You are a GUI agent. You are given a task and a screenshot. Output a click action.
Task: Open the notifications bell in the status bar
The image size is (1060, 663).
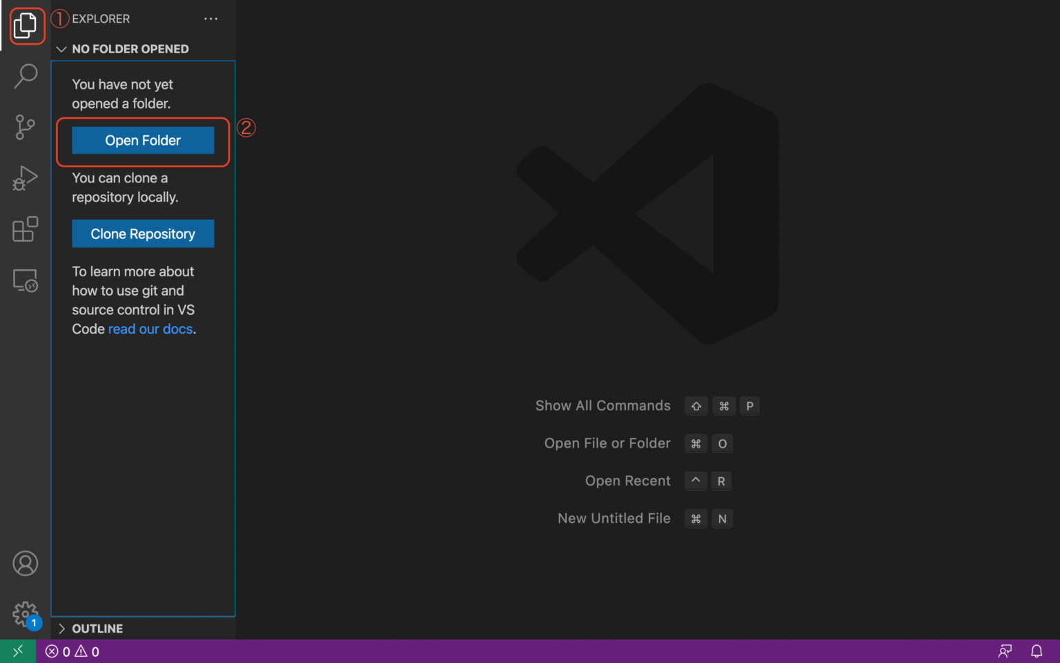[x=1037, y=651]
